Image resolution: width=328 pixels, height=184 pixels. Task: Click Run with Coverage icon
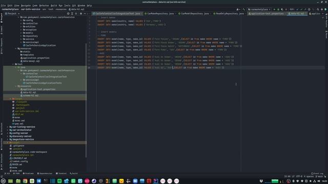282,9
